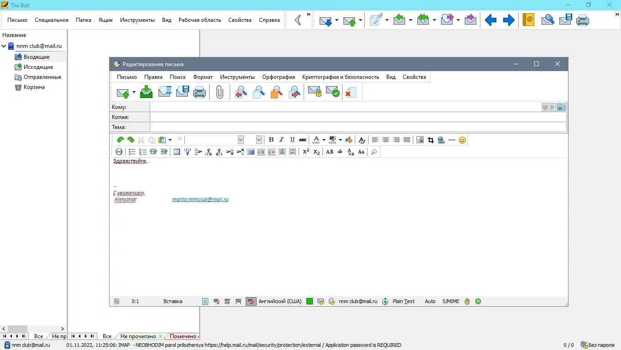The image size is (621, 350).
Task: Align text left in the editor
Action: pos(375,140)
